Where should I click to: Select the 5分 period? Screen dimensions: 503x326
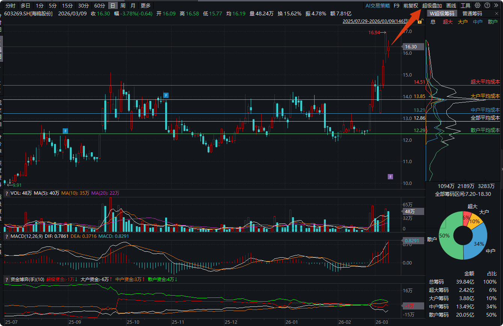[x=53, y=6]
